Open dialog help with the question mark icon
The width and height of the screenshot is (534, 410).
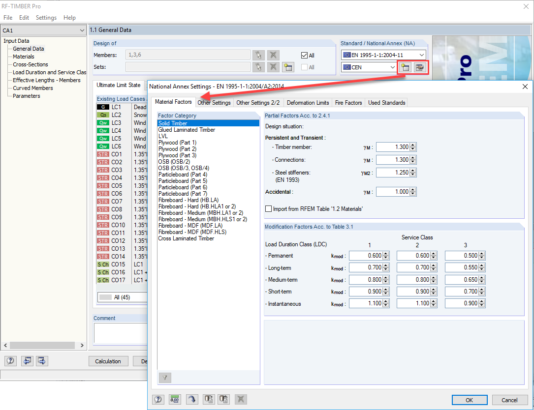(158, 399)
